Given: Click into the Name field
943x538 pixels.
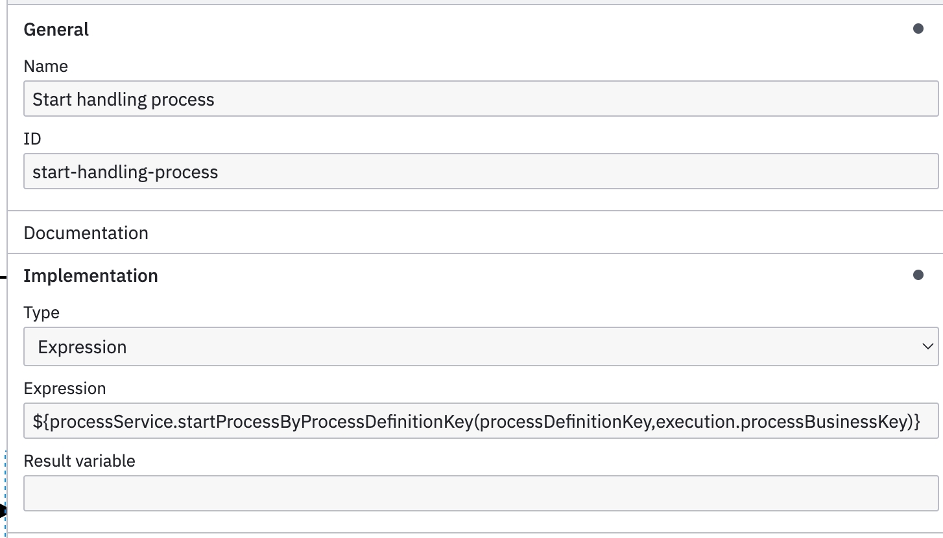Looking at the screenshot, I should tap(480, 99).
